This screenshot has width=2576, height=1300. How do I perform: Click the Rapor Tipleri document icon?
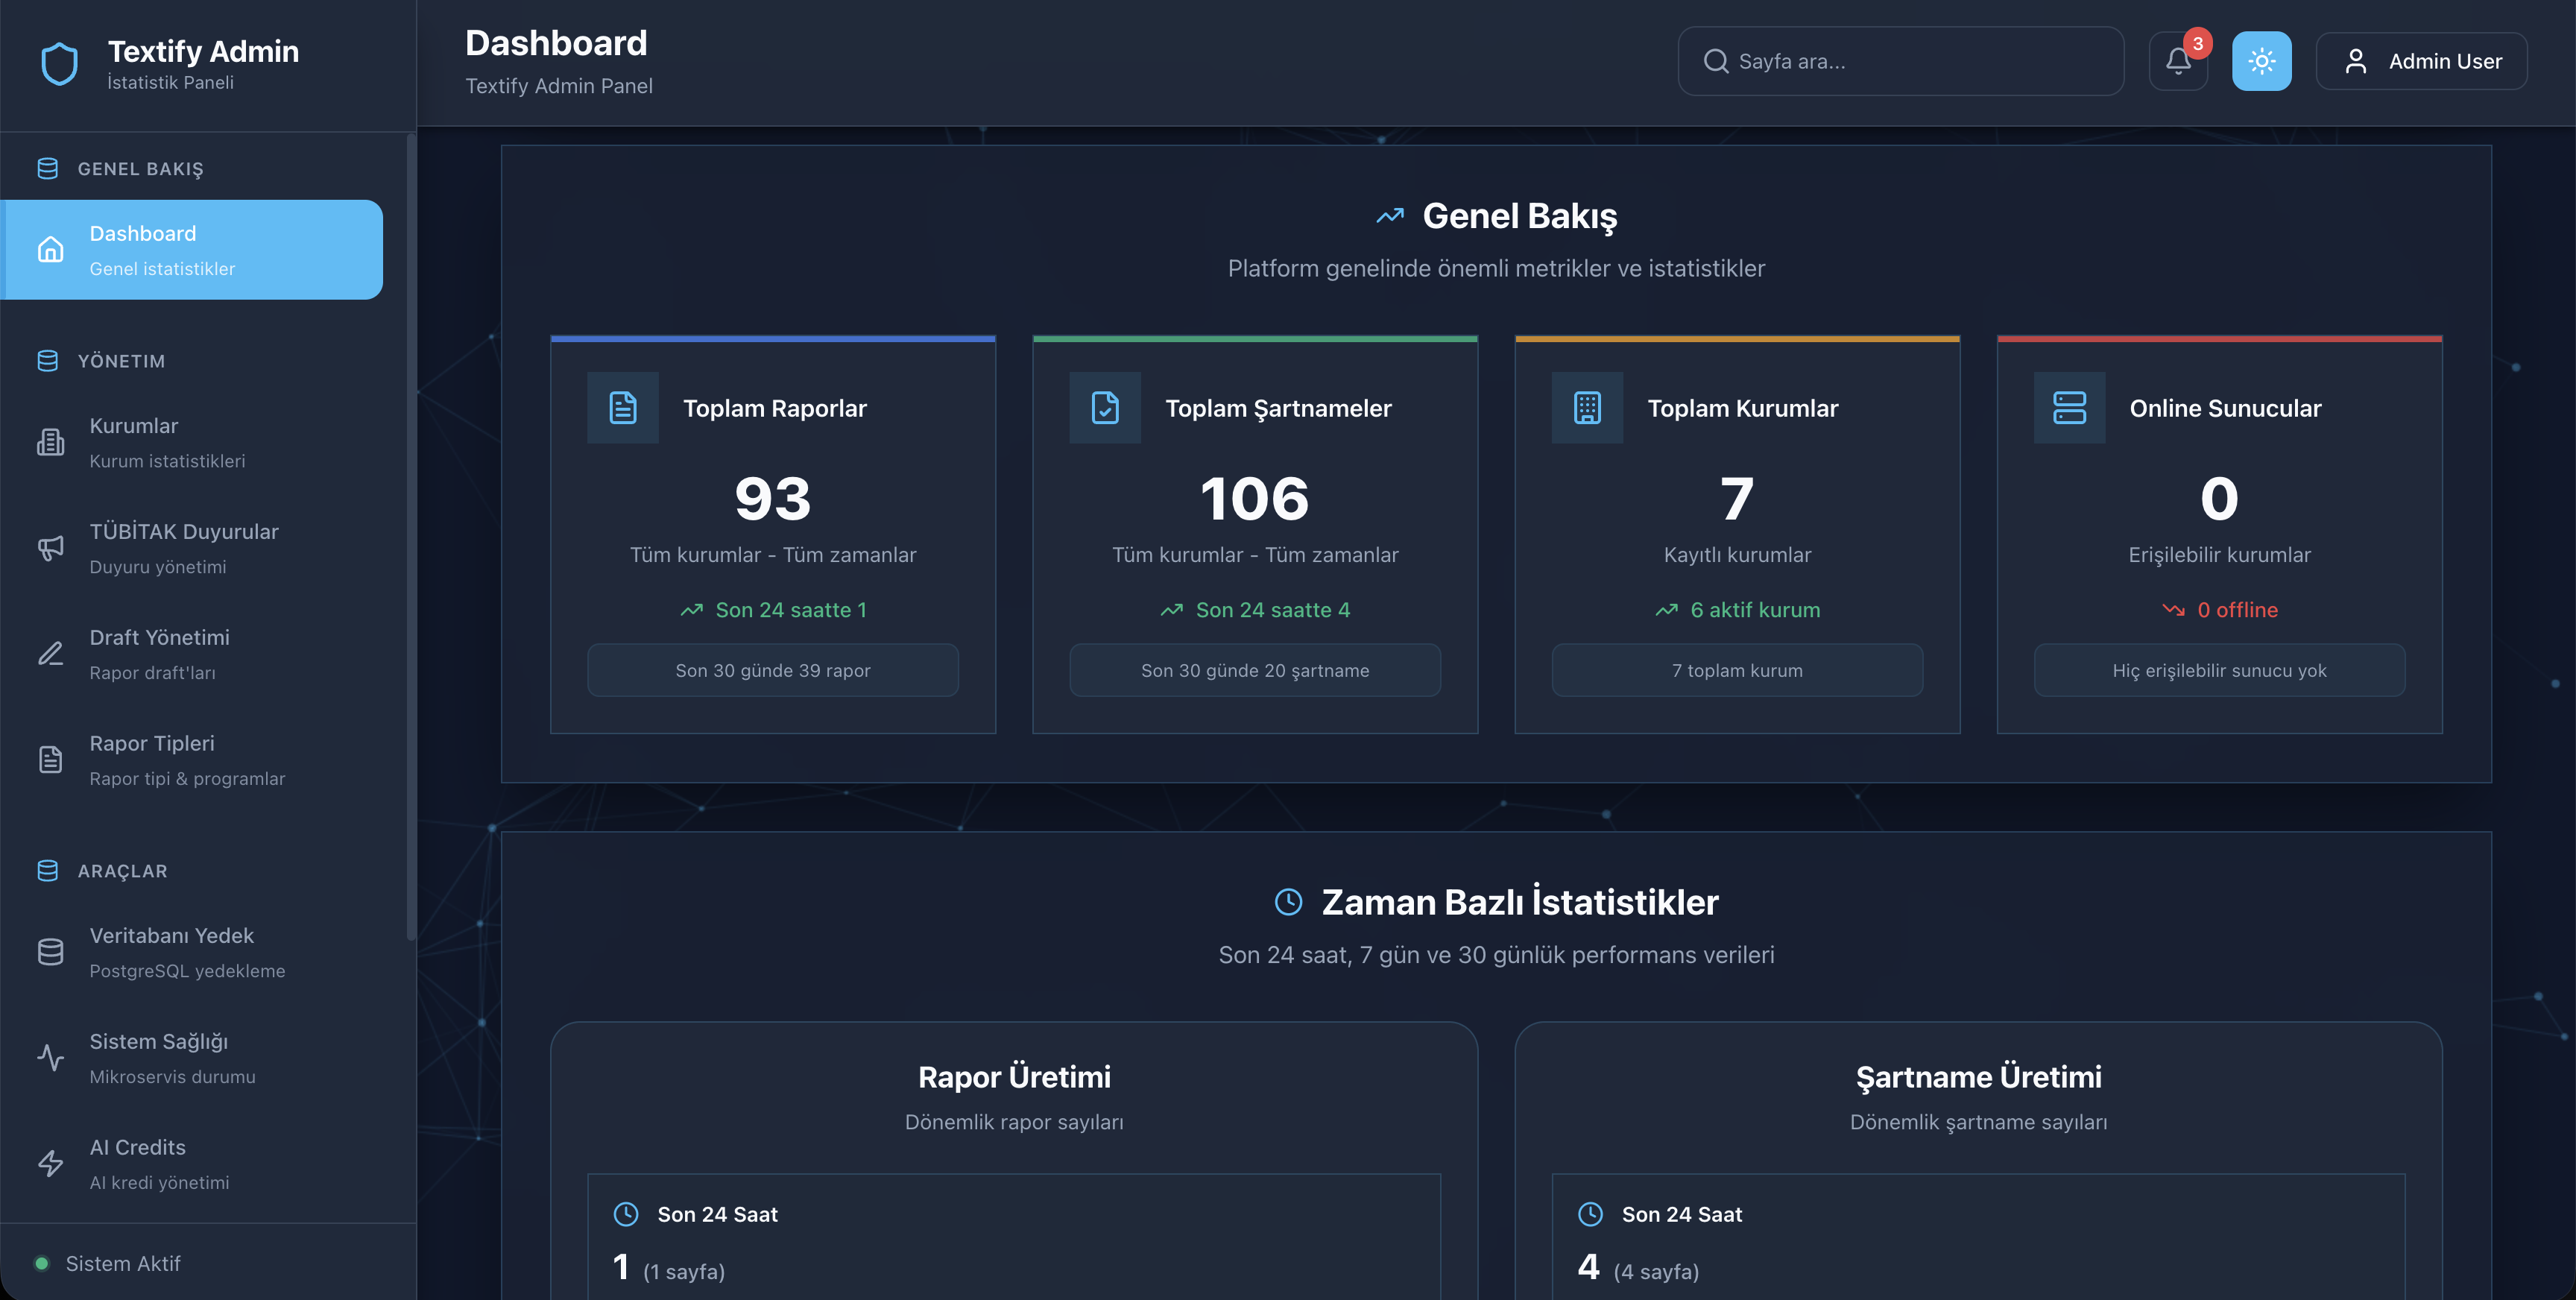point(50,760)
